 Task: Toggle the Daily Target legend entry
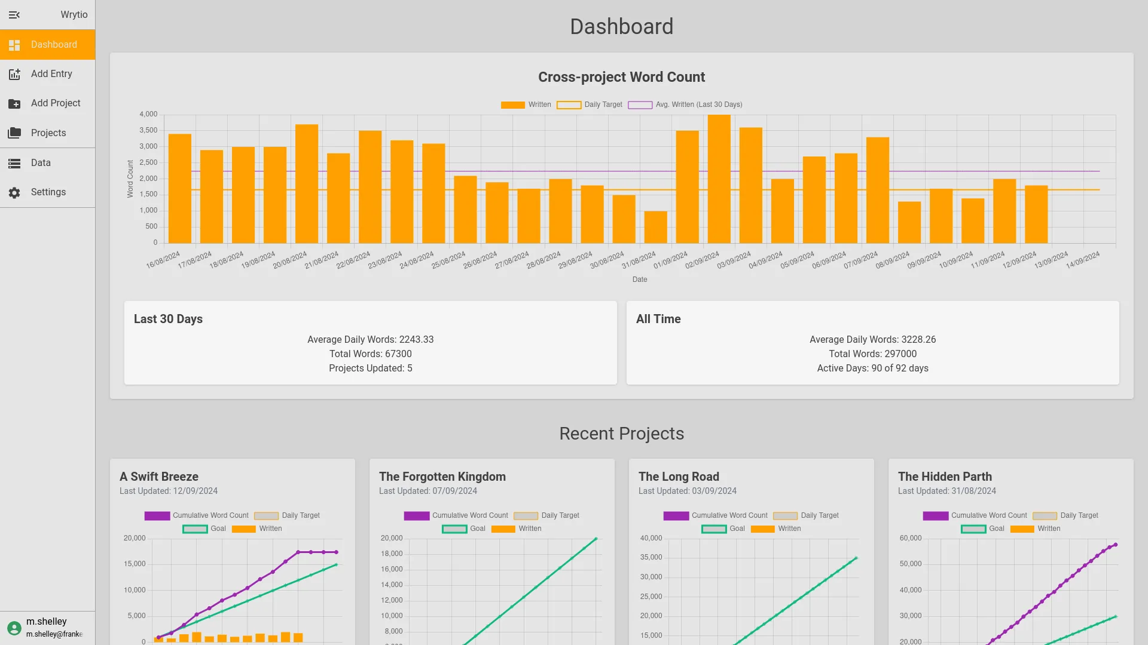590,105
